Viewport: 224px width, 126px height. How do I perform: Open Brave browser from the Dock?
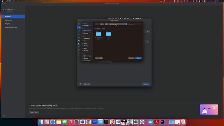point(112,122)
